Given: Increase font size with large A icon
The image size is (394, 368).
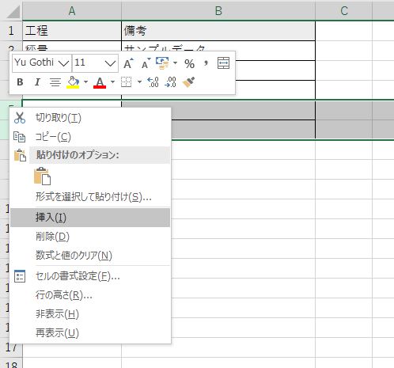Looking at the screenshot, I should [x=128, y=63].
